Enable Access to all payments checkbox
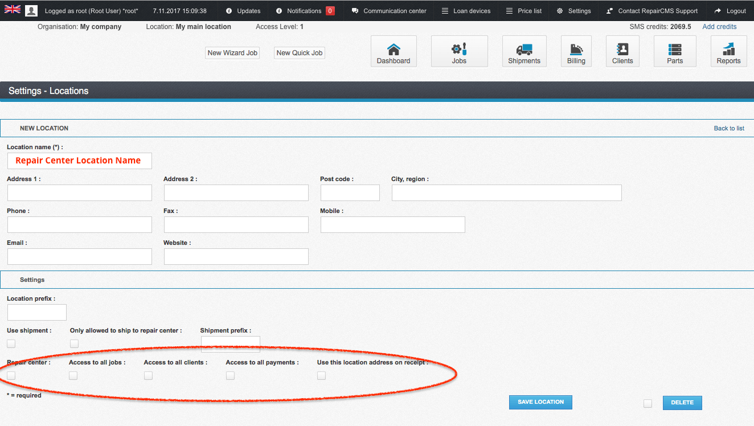754x426 pixels. [x=230, y=375]
